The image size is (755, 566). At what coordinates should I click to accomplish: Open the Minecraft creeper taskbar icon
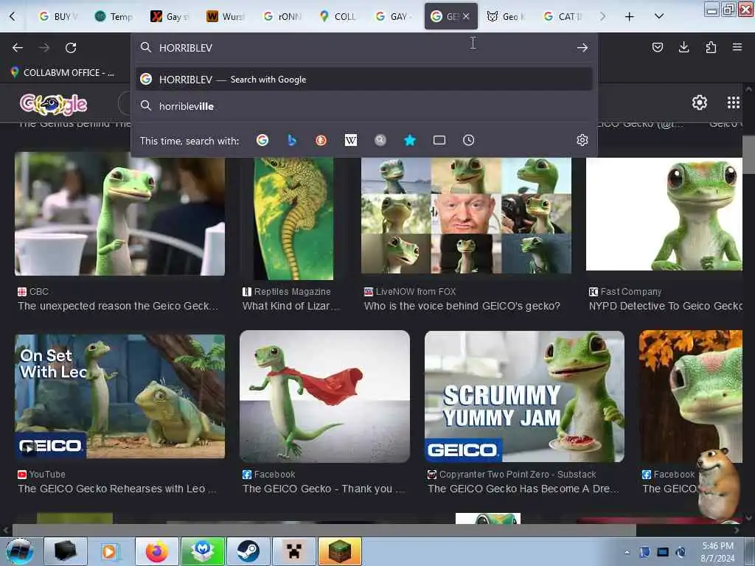[293, 551]
